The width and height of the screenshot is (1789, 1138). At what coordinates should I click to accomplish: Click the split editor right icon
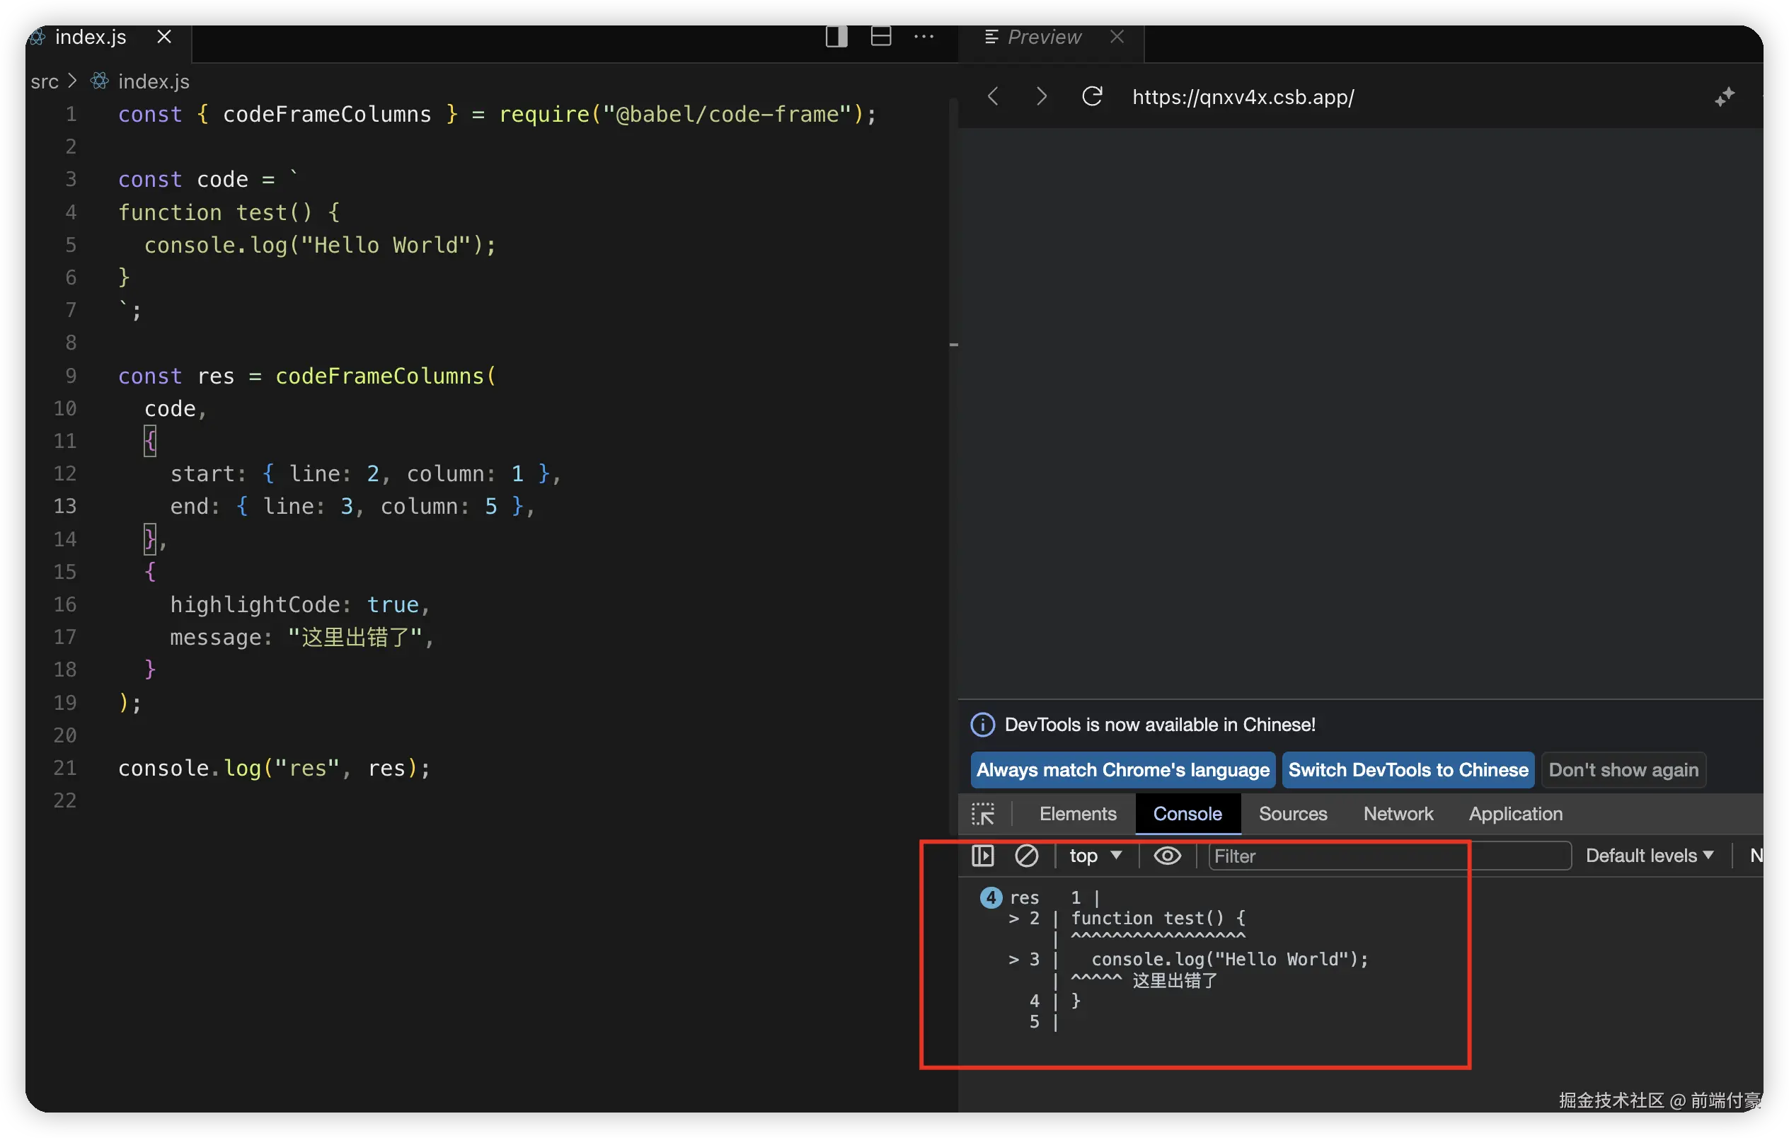(836, 36)
